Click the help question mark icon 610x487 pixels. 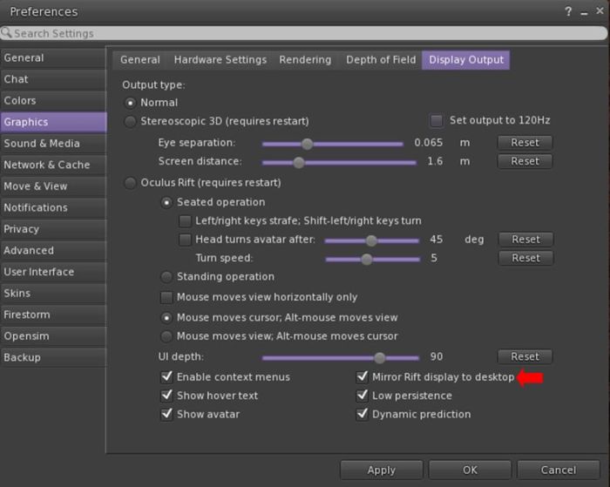[x=568, y=11]
